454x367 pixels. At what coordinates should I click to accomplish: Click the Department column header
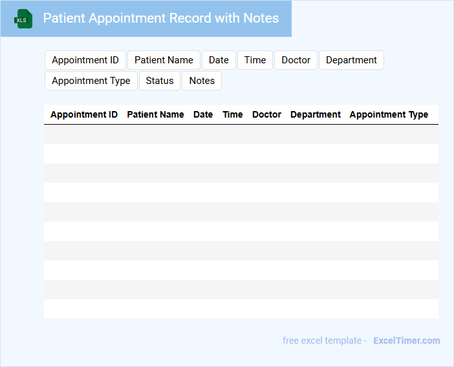click(316, 114)
